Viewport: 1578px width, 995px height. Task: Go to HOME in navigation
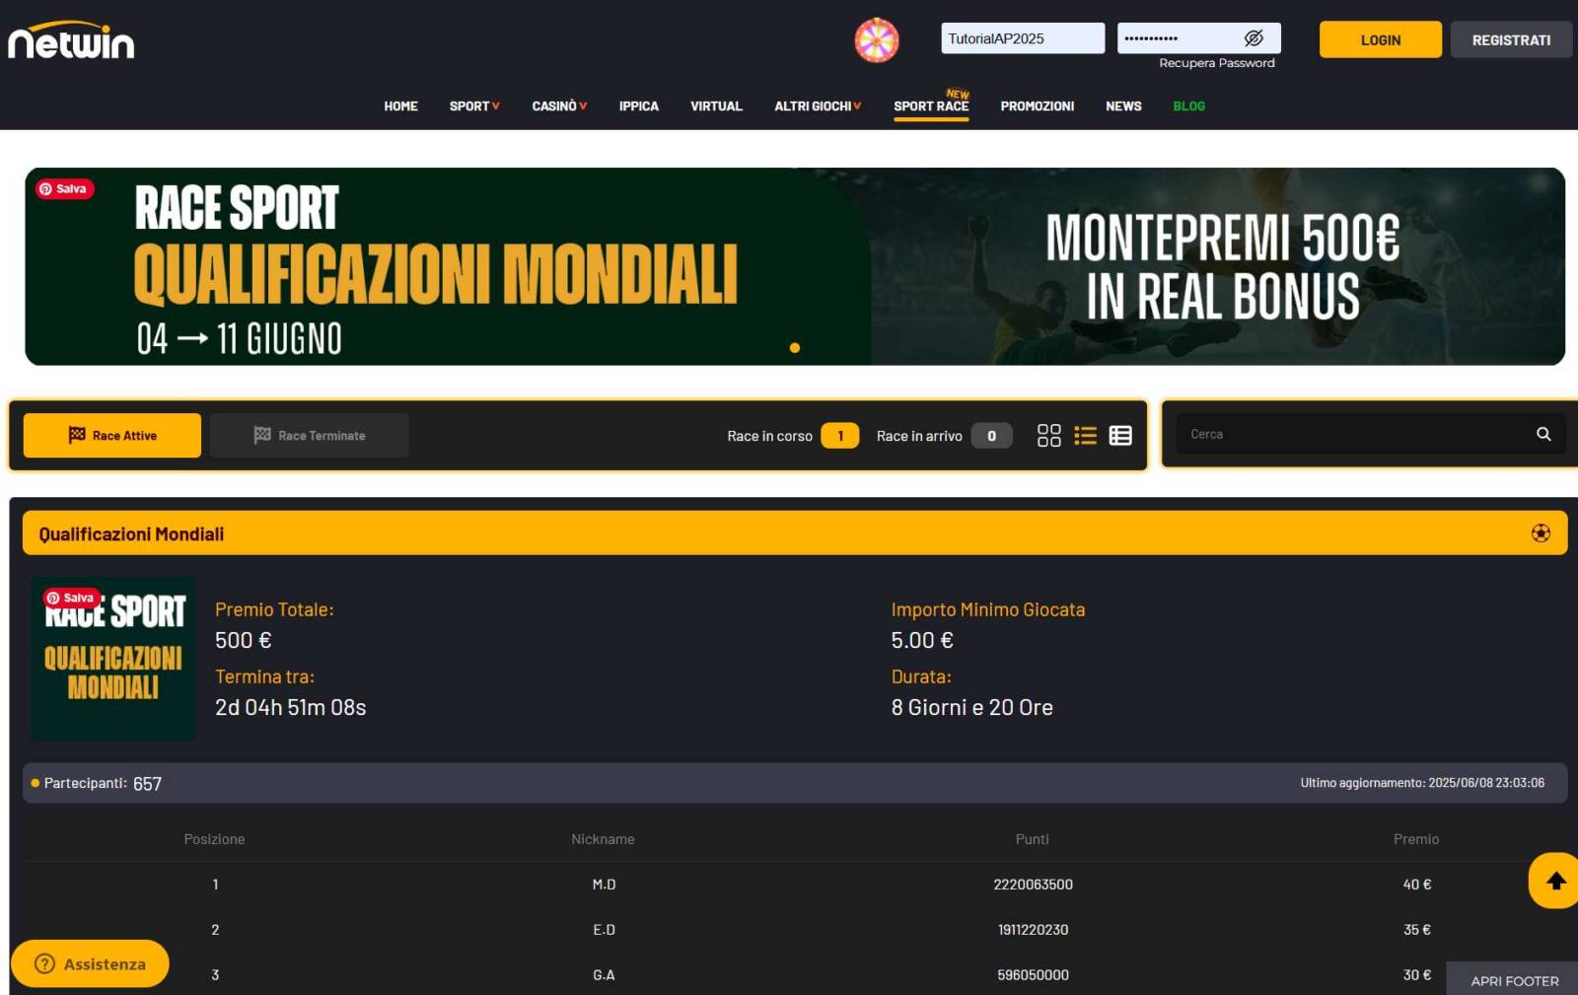click(x=400, y=106)
